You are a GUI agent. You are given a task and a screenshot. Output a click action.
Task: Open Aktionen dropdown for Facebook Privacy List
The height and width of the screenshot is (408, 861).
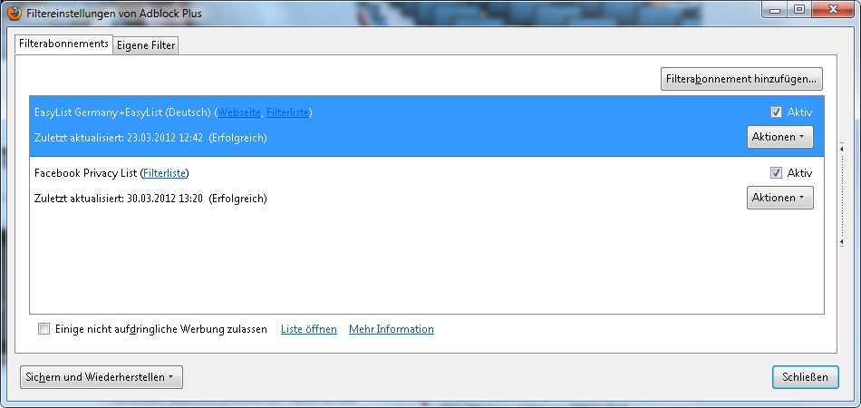click(779, 198)
